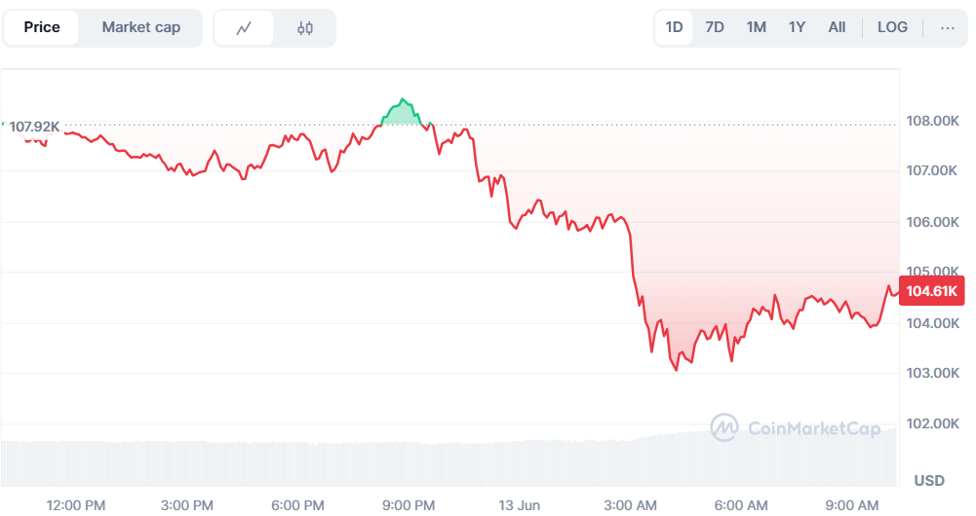Set time range to 1M
Screen dimensions: 976x516
pyautogui.click(x=756, y=27)
